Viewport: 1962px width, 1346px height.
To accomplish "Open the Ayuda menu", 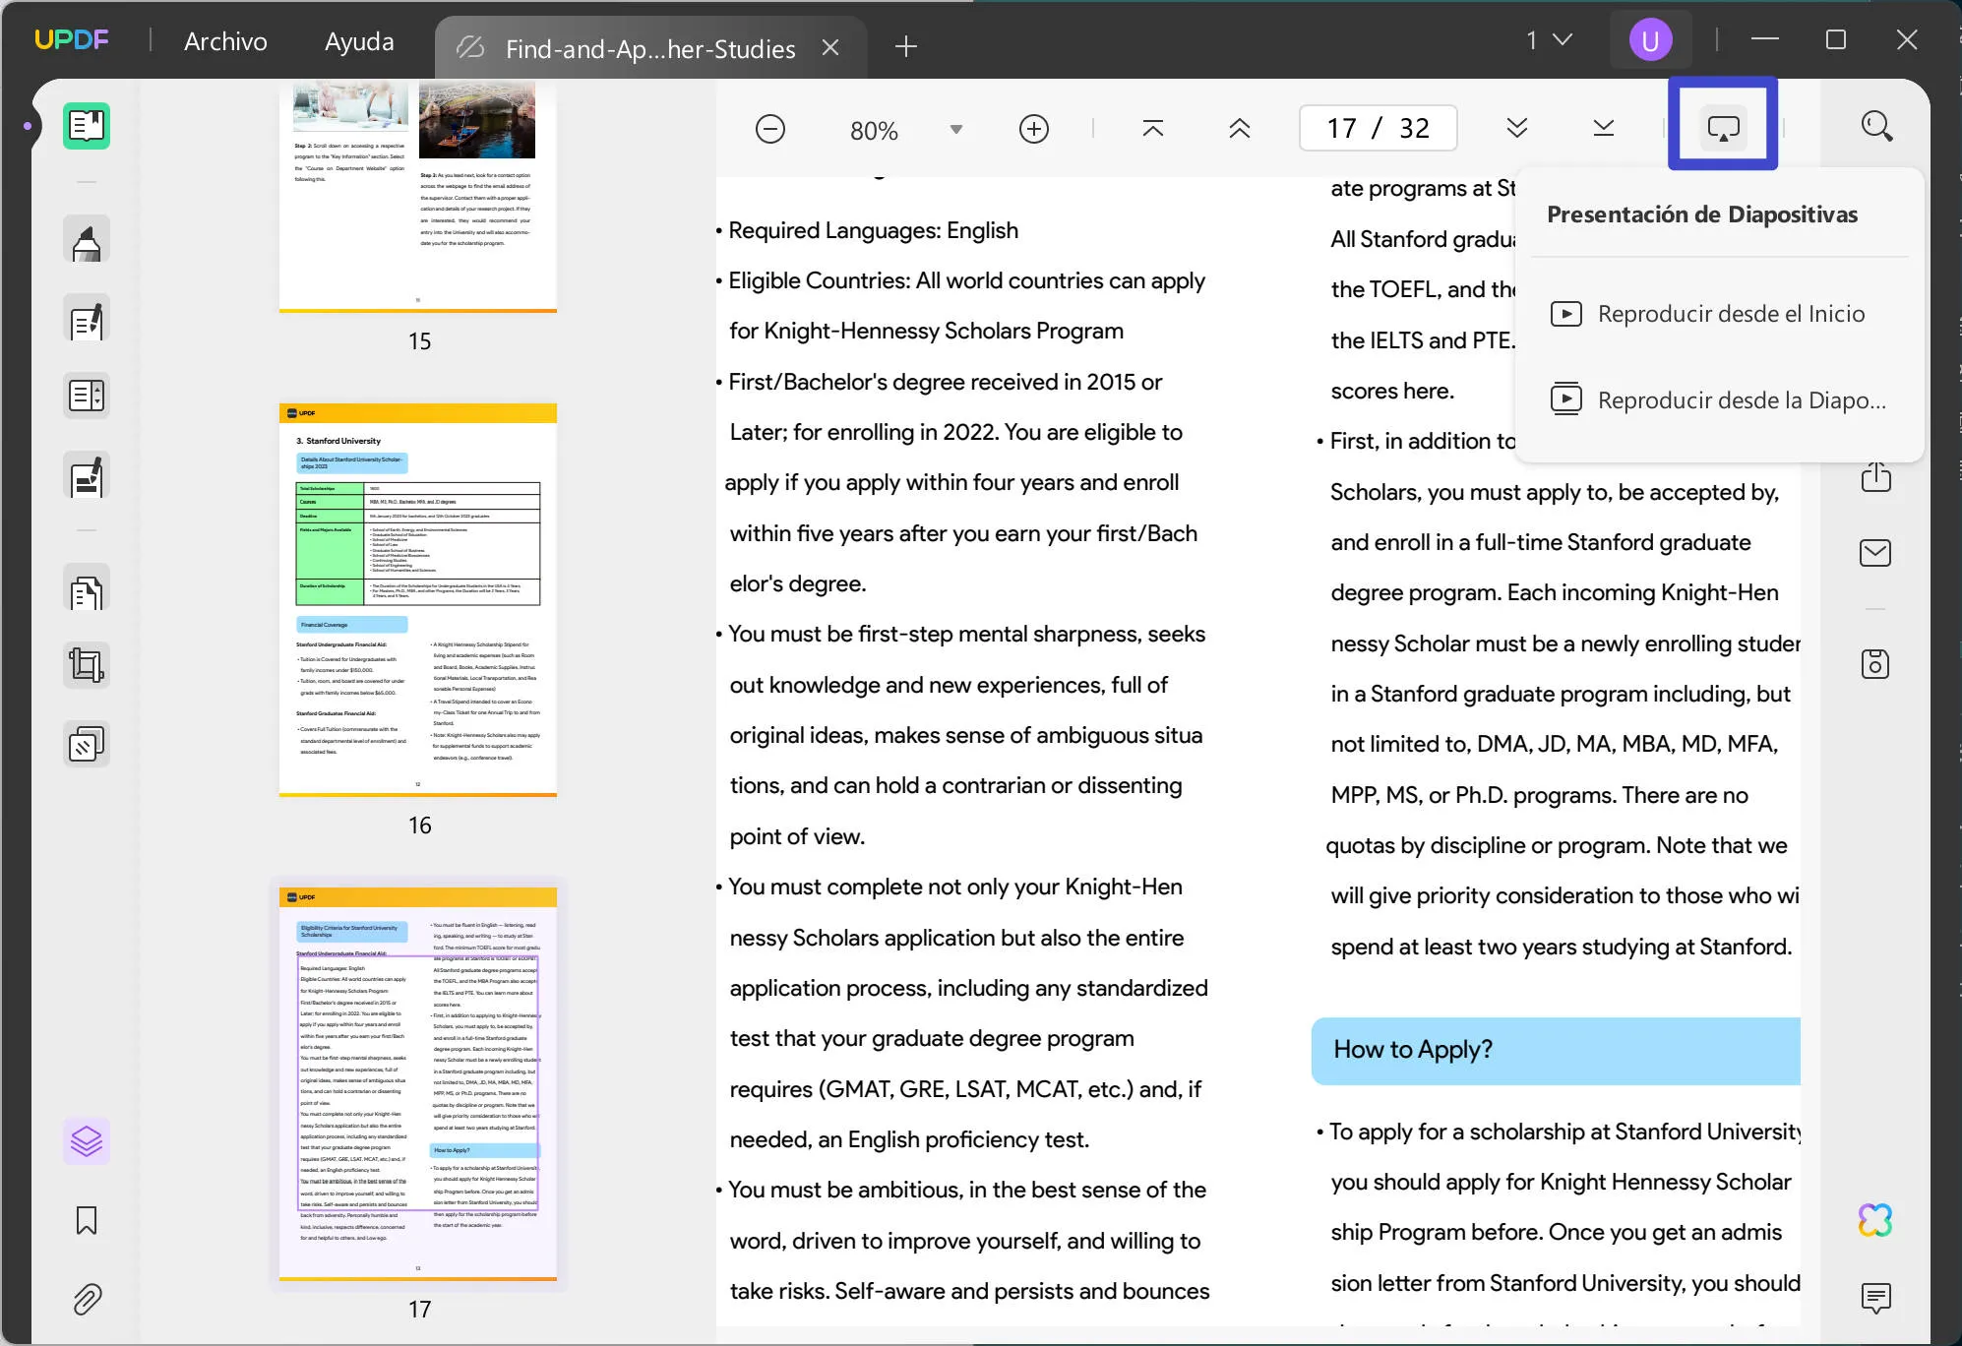I will (x=359, y=40).
